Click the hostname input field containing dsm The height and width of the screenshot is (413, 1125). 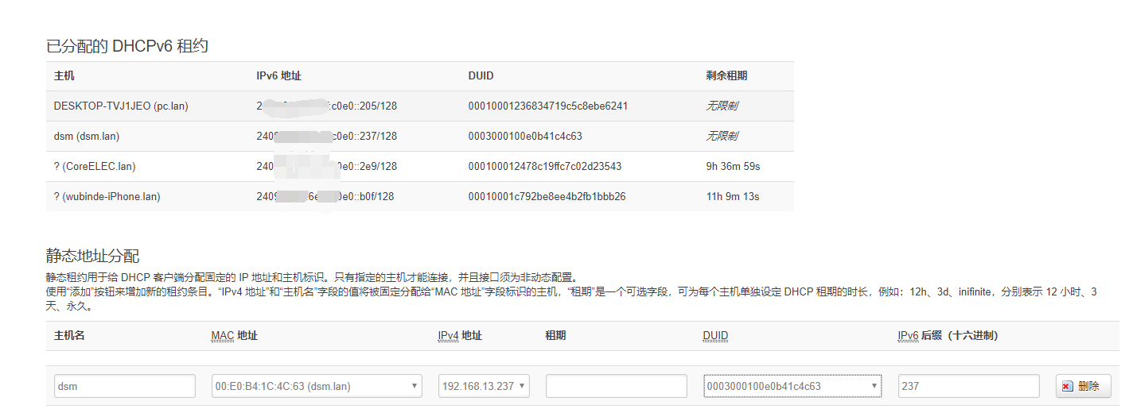124,386
